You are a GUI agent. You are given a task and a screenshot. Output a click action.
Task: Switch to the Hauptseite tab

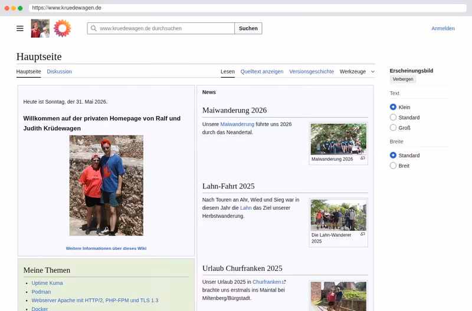tap(28, 71)
